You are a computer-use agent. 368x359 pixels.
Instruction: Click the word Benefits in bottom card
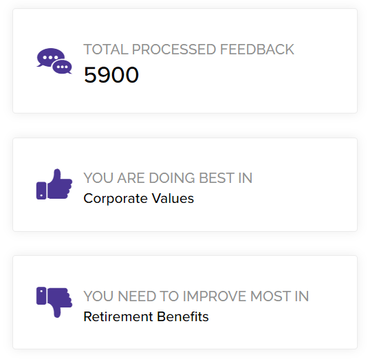click(183, 317)
